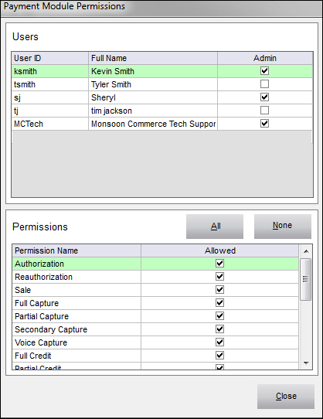
Task: Toggle Admin checkbox for MCTech user
Action: click(x=264, y=123)
